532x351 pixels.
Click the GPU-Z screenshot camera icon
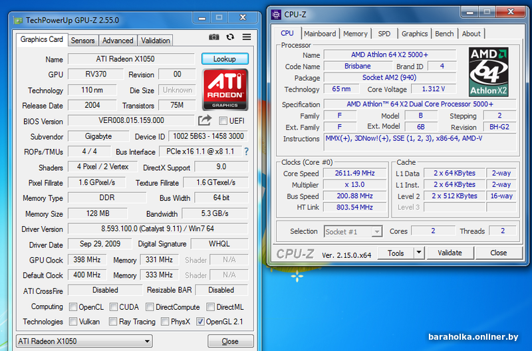coord(213,37)
